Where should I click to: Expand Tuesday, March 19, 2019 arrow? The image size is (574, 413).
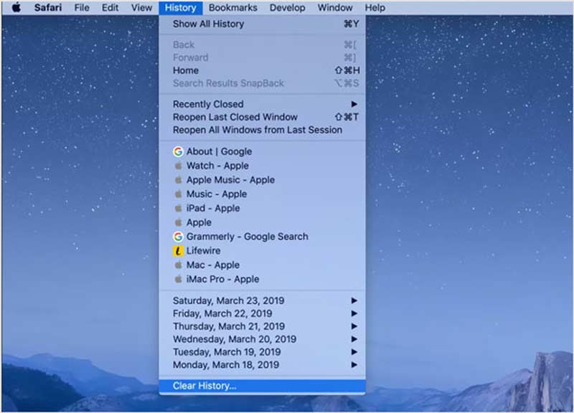(354, 352)
